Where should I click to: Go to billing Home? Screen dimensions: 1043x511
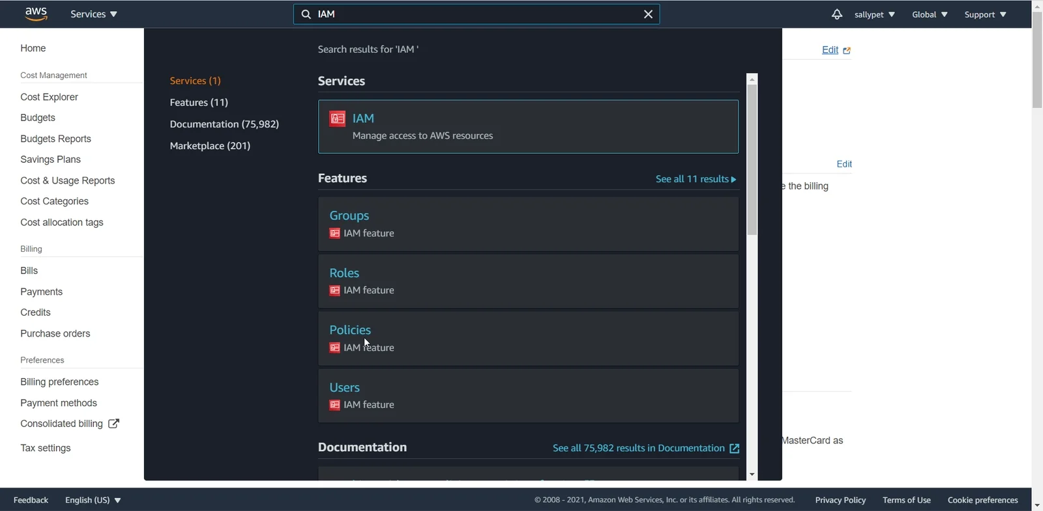coord(33,48)
